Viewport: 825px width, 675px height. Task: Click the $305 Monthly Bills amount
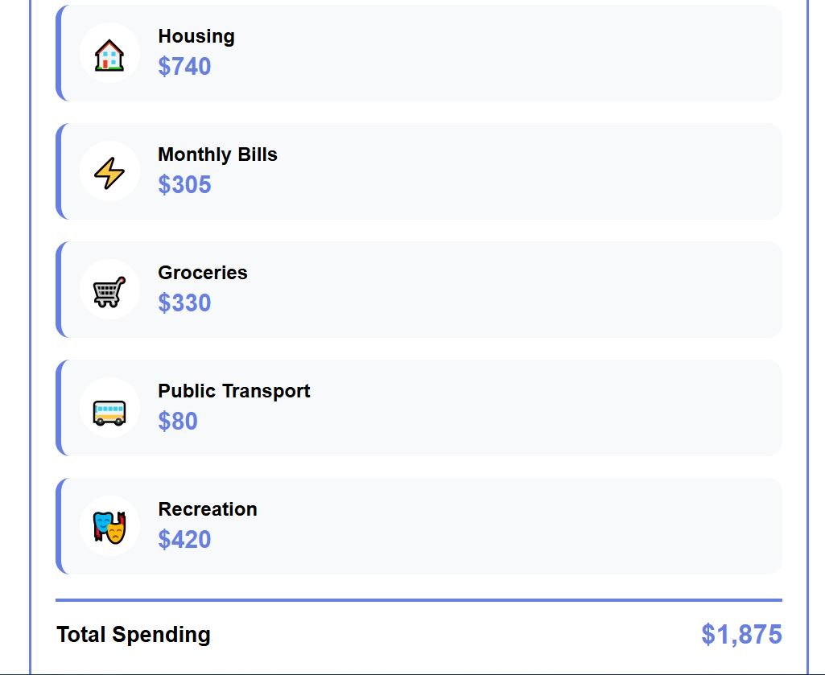(x=184, y=184)
